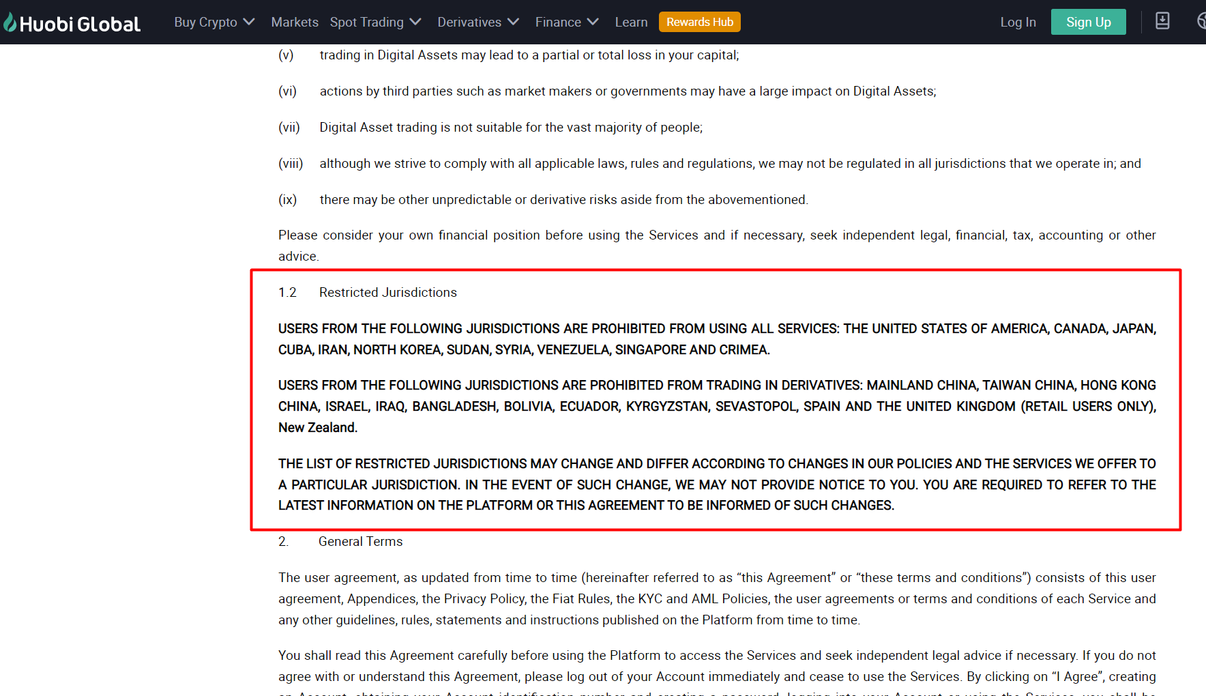
Task: Expand the Spot Trading dropdown
Action: (x=375, y=22)
